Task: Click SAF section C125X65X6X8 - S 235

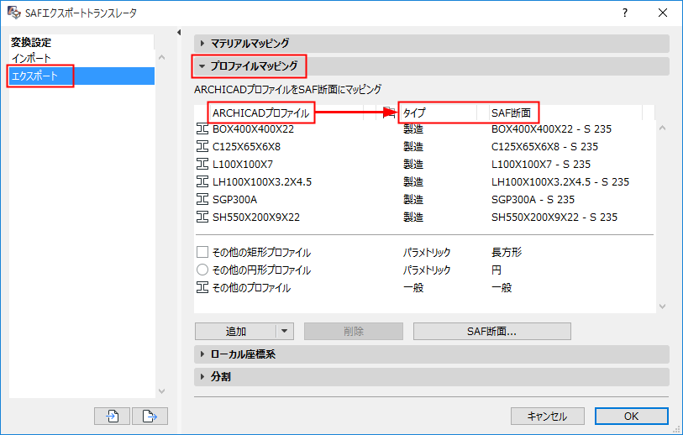Action: pos(545,147)
